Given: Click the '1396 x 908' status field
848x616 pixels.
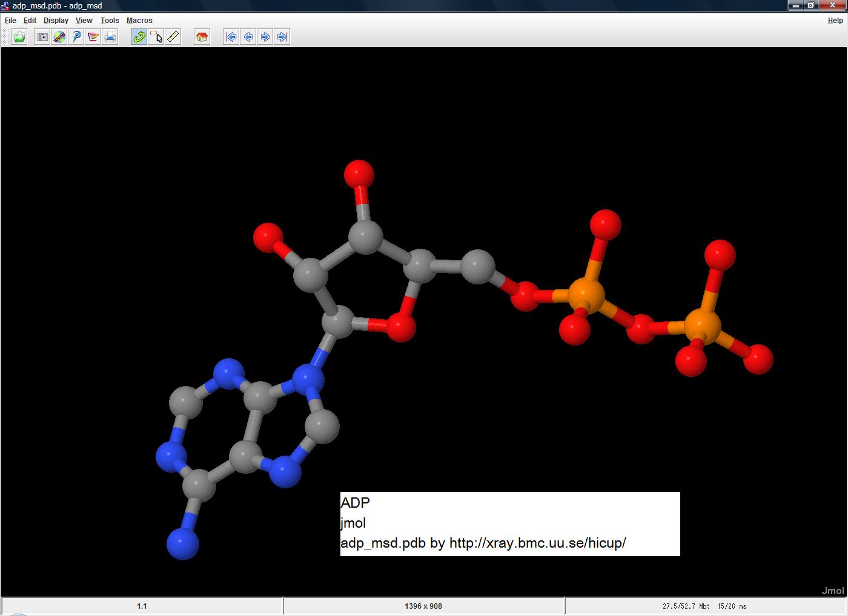Looking at the screenshot, I should tap(423, 606).
